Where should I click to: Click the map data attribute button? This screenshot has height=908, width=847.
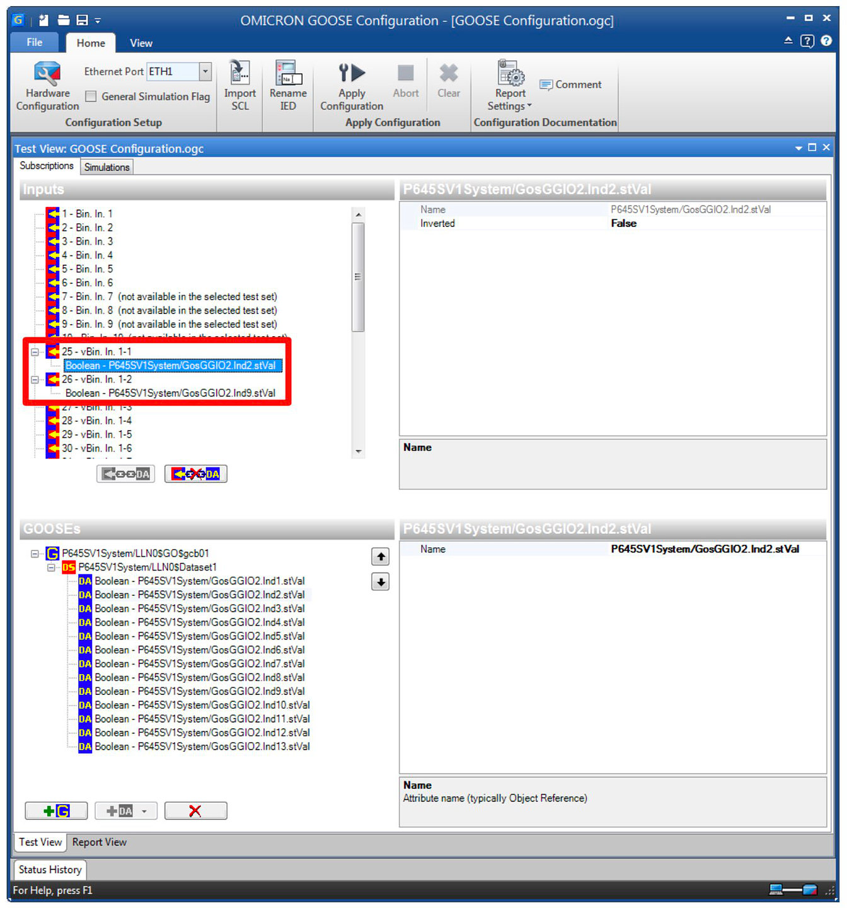126,474
